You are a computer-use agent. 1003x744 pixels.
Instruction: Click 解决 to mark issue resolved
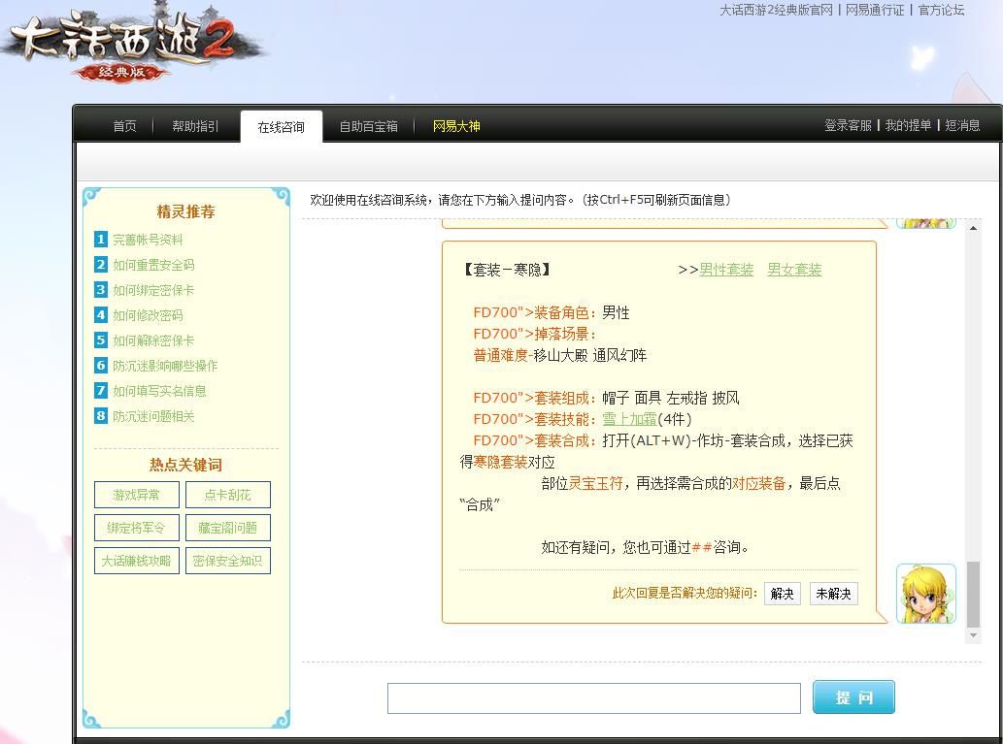782,593
